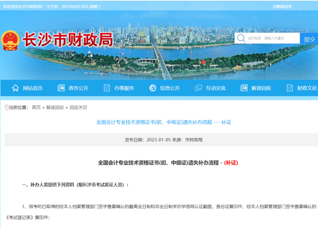The image size is (318, 229).
Task: Go to 财政文化 section
Action: 307,88
